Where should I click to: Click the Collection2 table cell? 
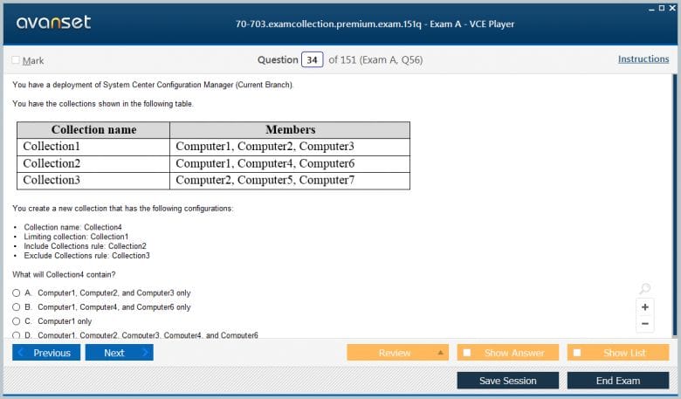(x=93, y=163)
